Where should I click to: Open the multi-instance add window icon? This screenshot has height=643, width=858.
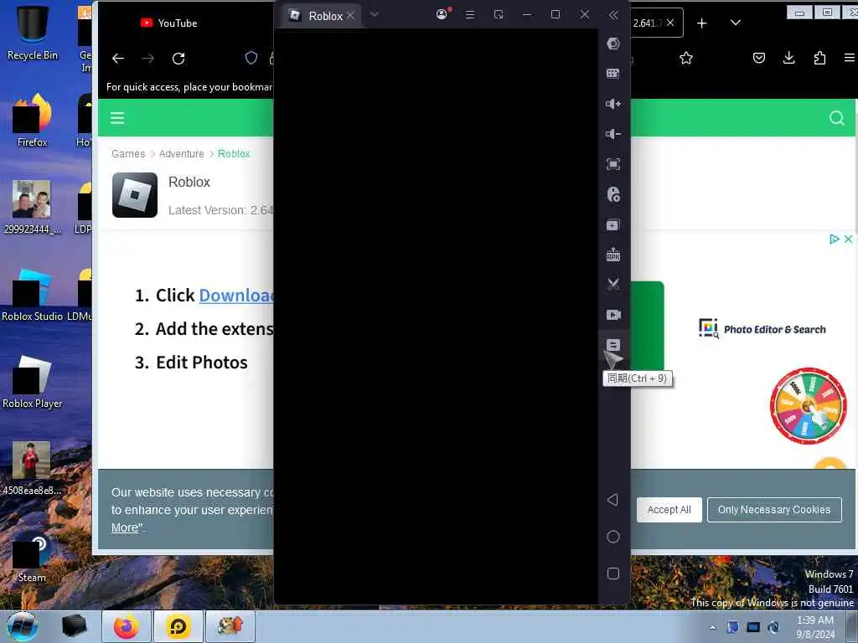pos(612,224)
